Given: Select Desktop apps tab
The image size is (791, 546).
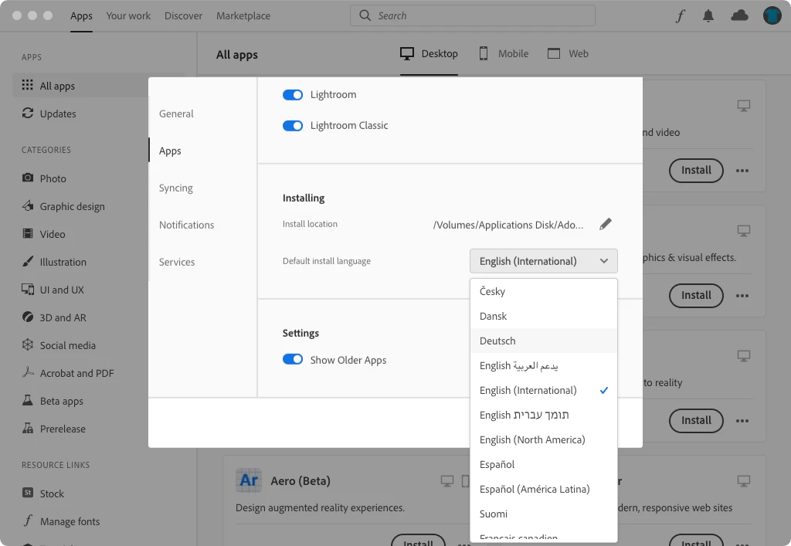Looking at the screenshot, I should [429, 53].
